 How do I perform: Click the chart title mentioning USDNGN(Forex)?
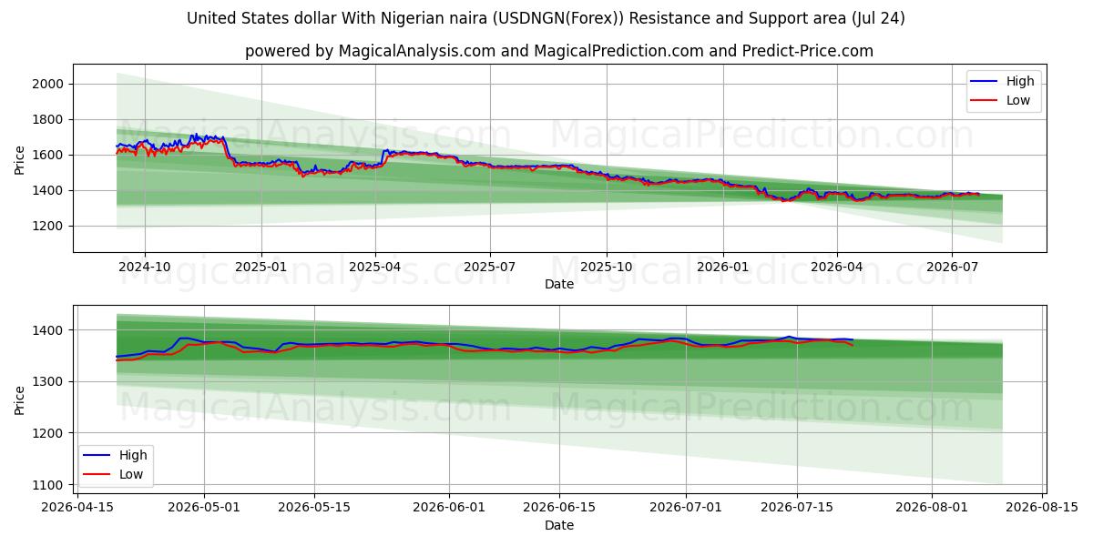[x=546, y=18]
